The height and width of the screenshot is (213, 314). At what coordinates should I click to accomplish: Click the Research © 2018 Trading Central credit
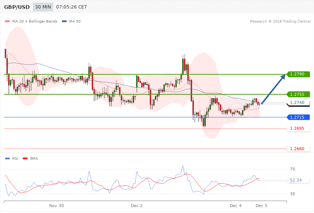tap(280, 21)
